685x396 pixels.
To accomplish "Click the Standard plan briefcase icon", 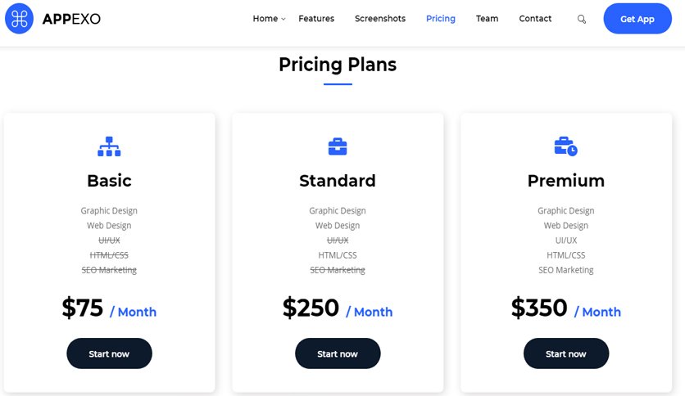I will click(338, 146).
